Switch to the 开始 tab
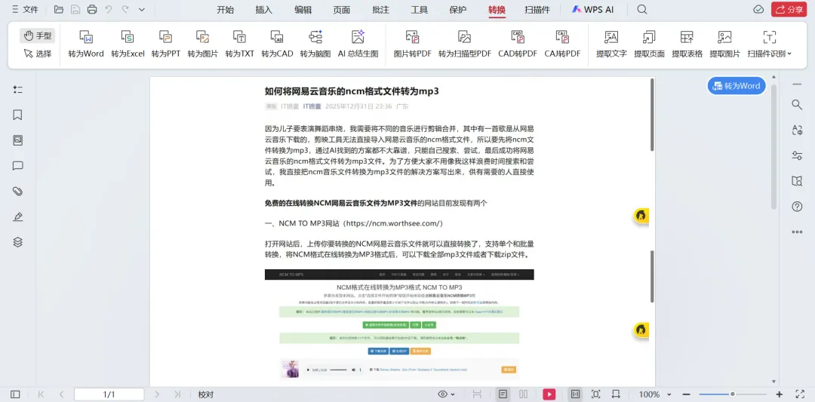Screen dimensions: 815x402 pyautogui.click(x=225, y=9)
